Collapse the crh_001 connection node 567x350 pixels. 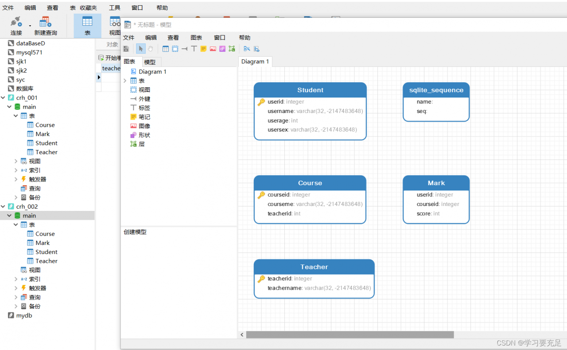4,98
